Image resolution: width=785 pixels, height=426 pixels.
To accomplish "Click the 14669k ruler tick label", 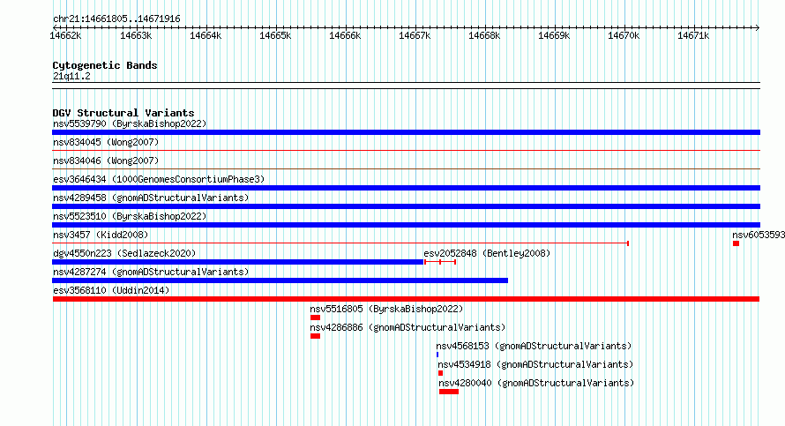I will (554, 35).
